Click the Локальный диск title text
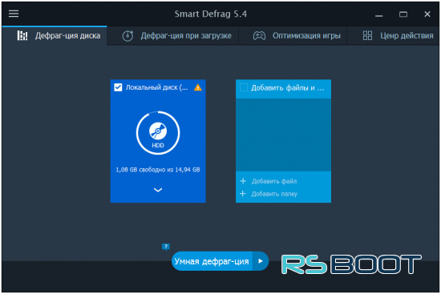Image resolution: width=441 pixels, height=294 pixels. pos(156,87)
